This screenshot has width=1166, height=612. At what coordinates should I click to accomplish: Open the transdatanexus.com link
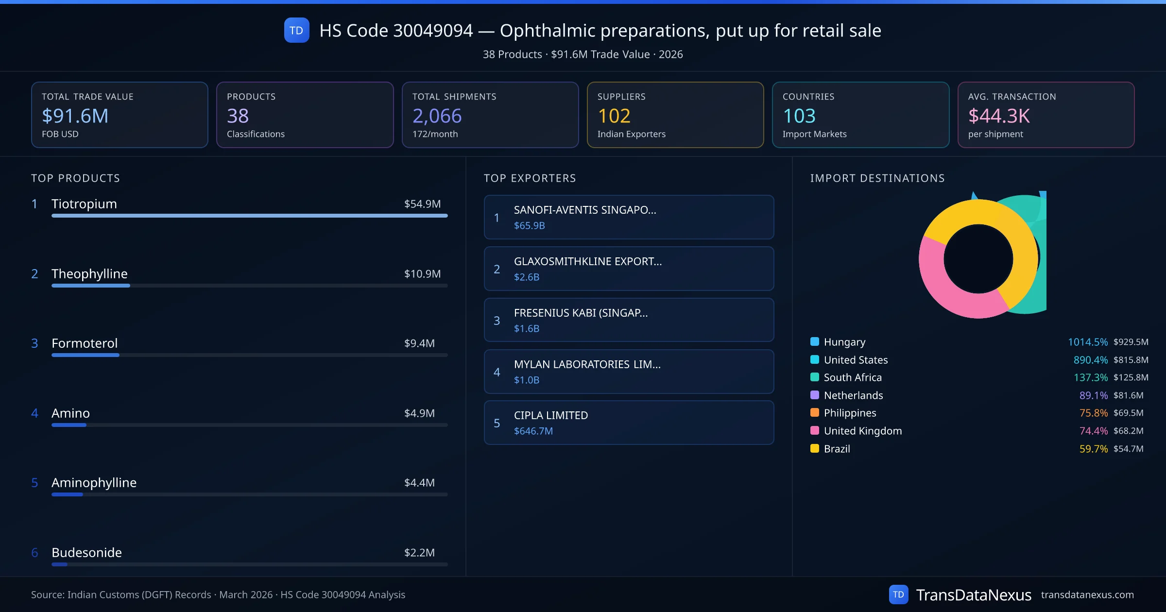click(1087, 595)
